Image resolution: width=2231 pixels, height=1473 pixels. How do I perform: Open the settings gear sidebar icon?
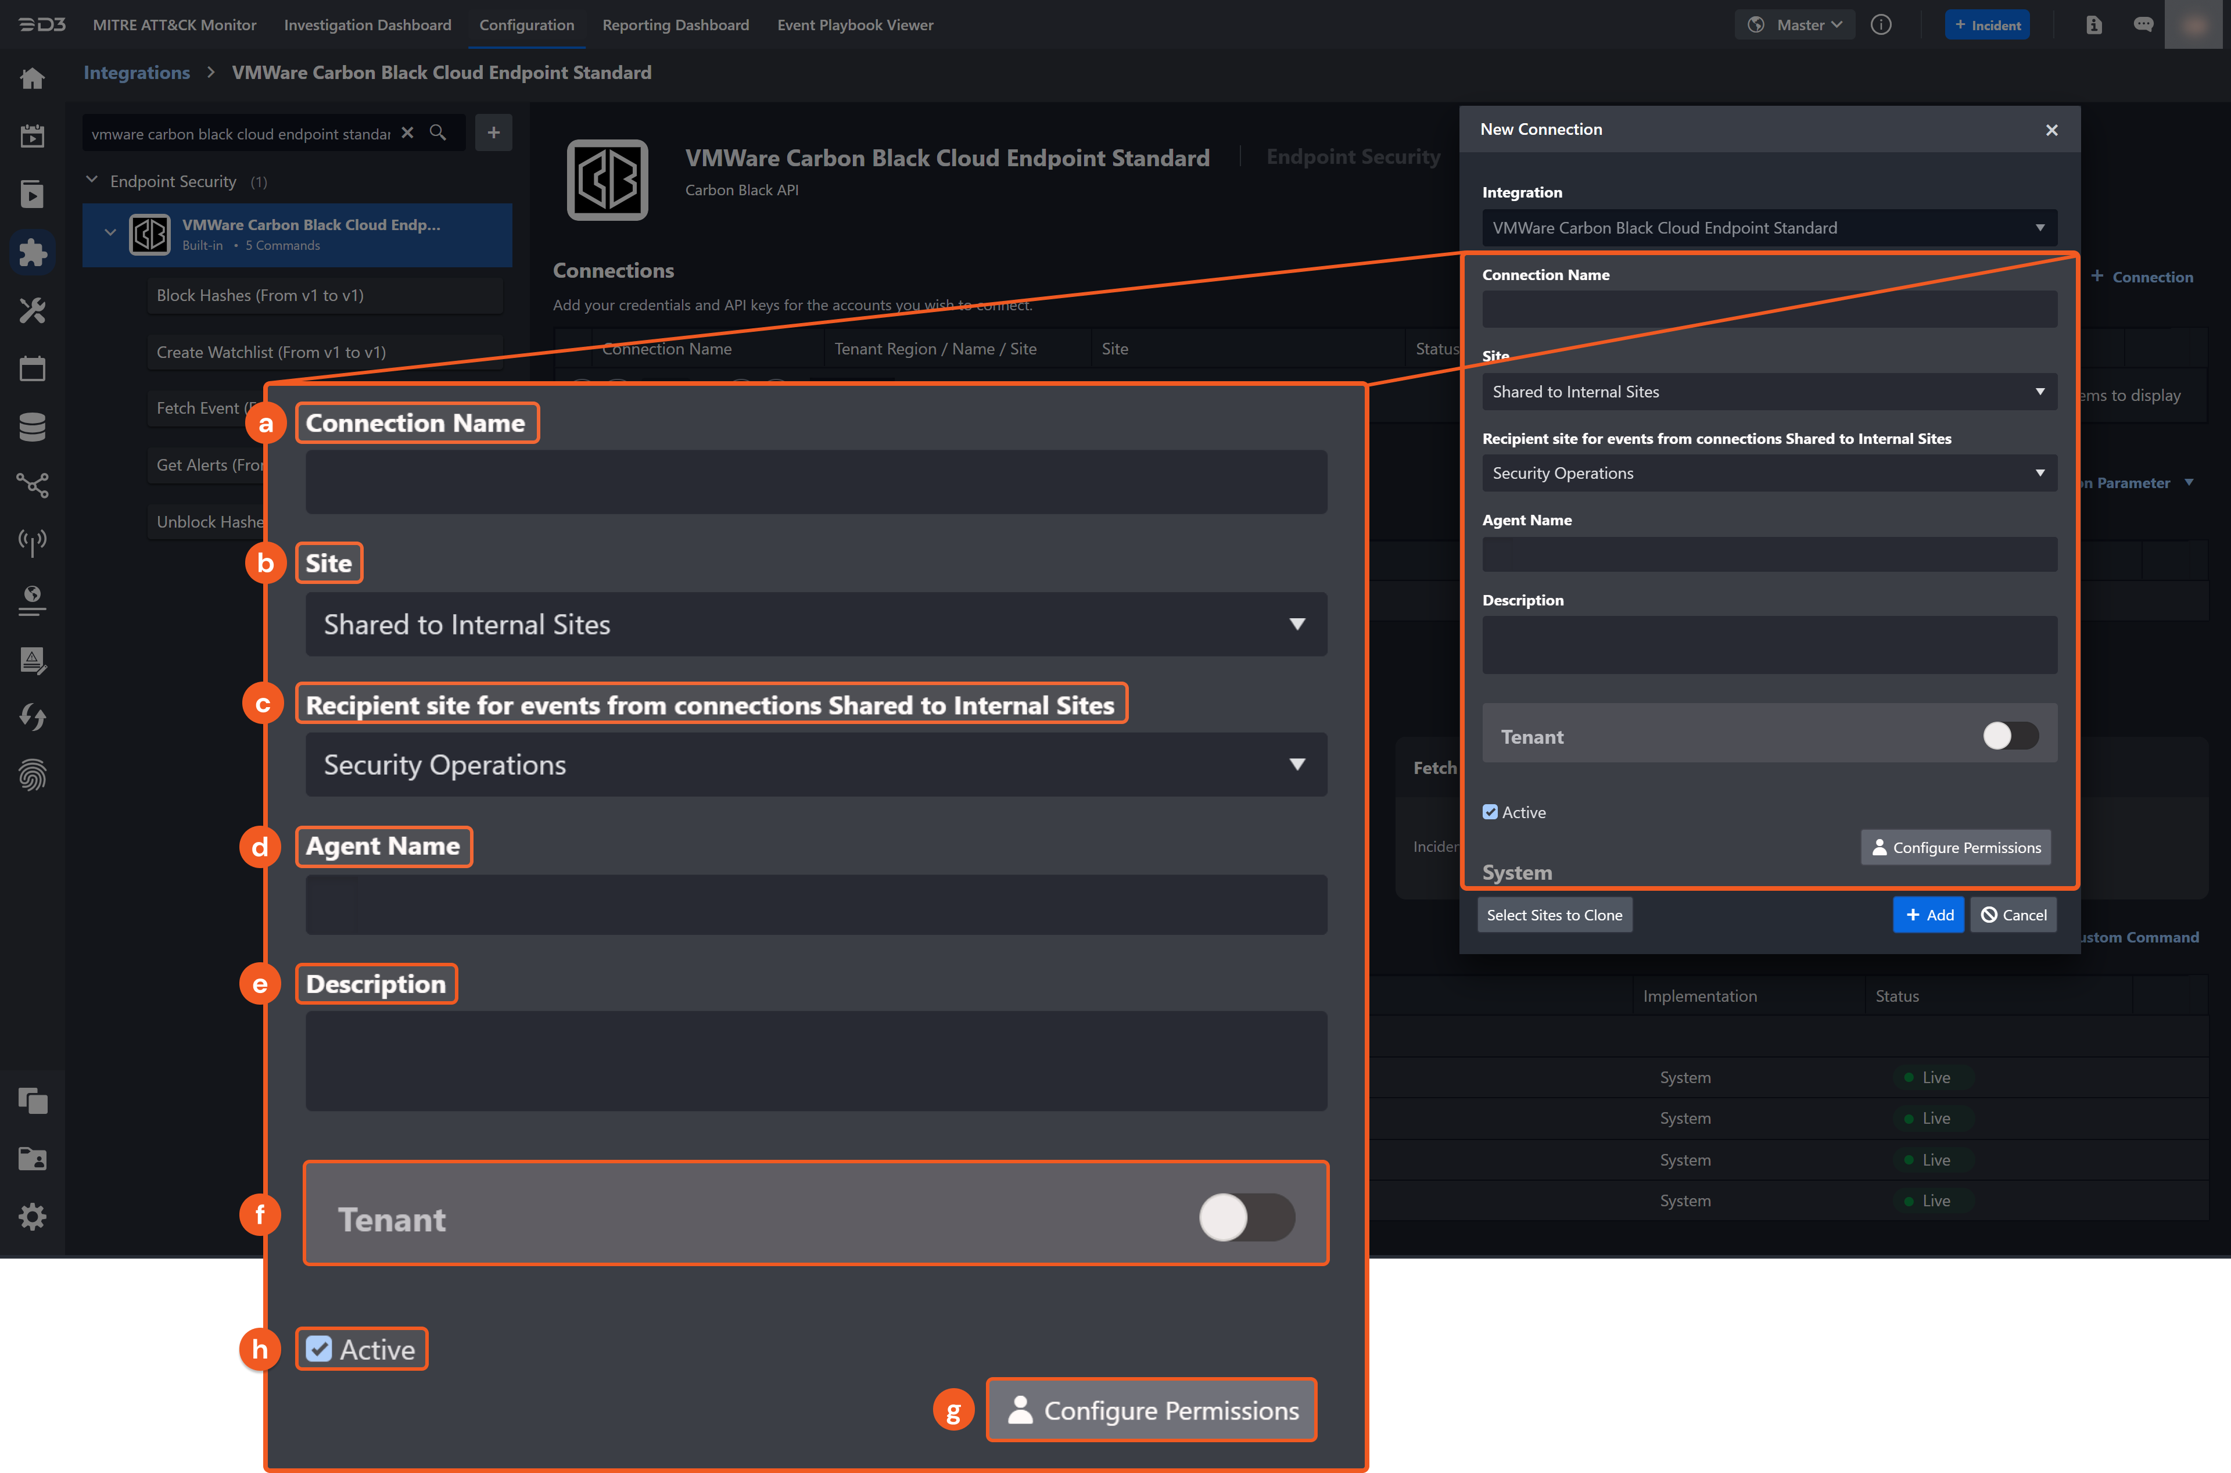(x=33, y=1217)
